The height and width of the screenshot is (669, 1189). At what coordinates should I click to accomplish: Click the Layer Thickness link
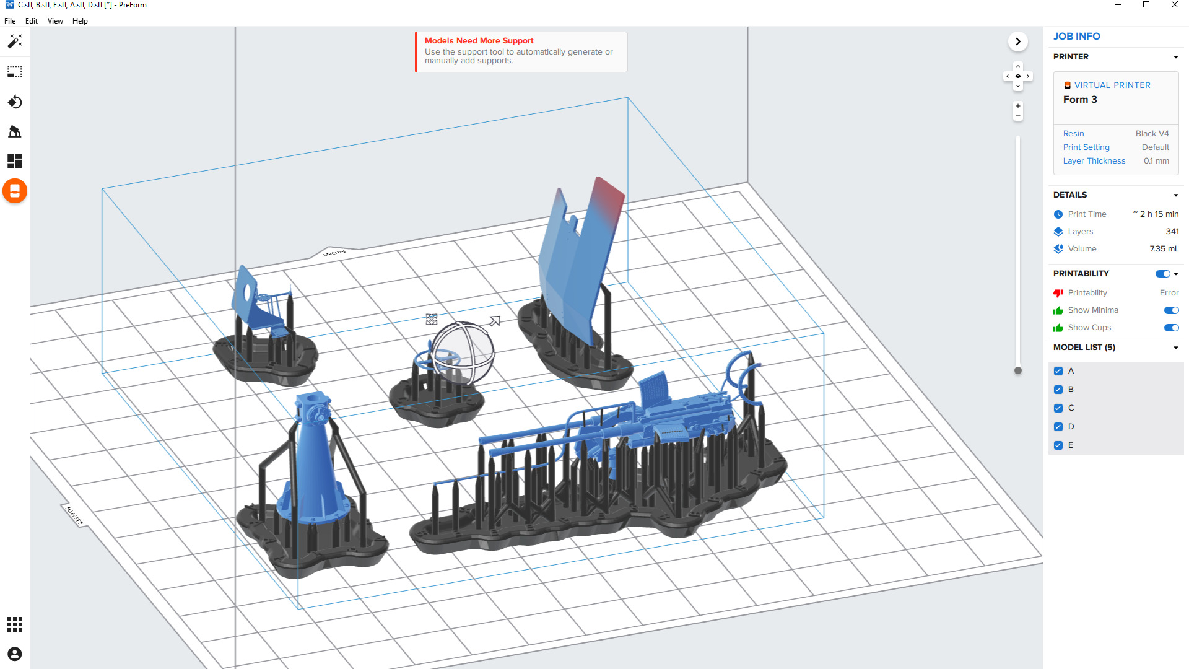click(1094, 161)
